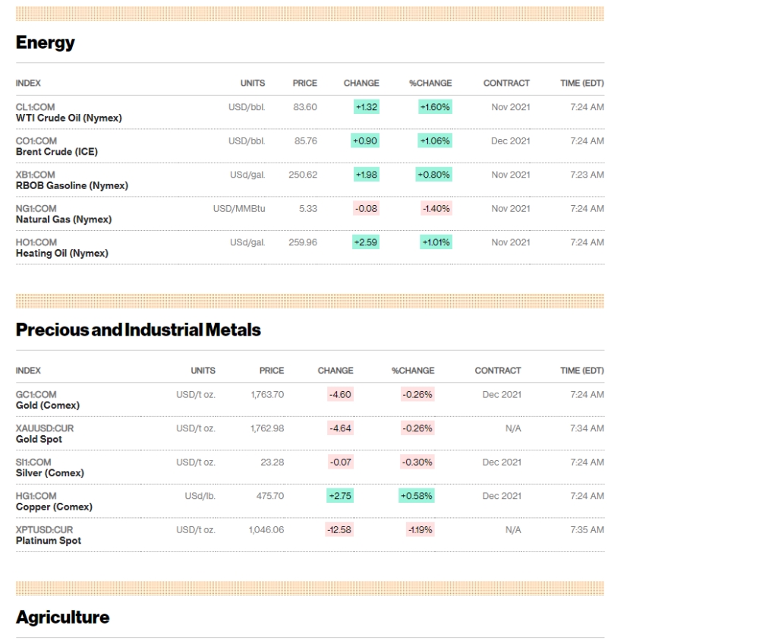Select the RBOB Gasoline time 7:23 AM

click(587, 175)
